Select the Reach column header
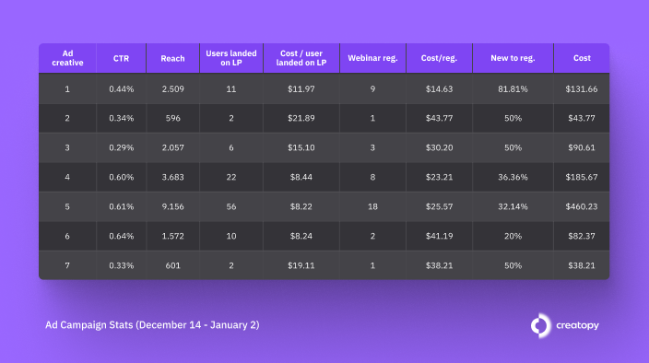 [172, 58]
